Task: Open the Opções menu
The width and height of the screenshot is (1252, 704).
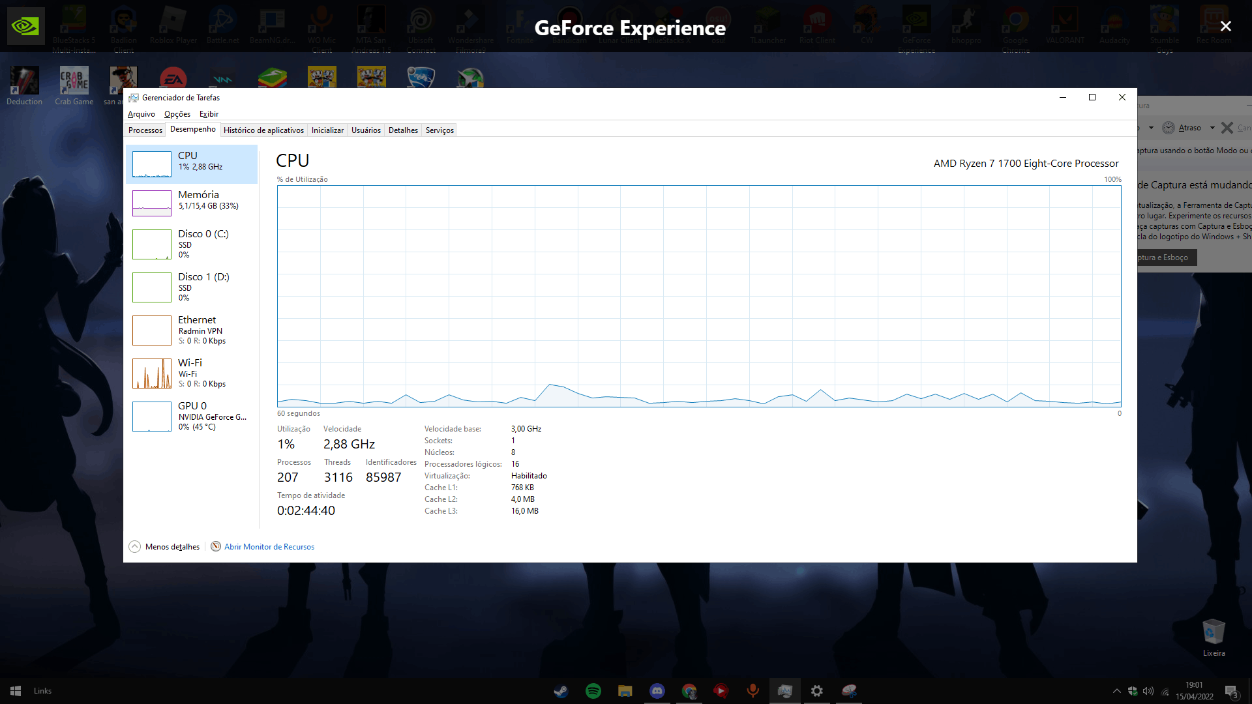Action: (177, 114)
